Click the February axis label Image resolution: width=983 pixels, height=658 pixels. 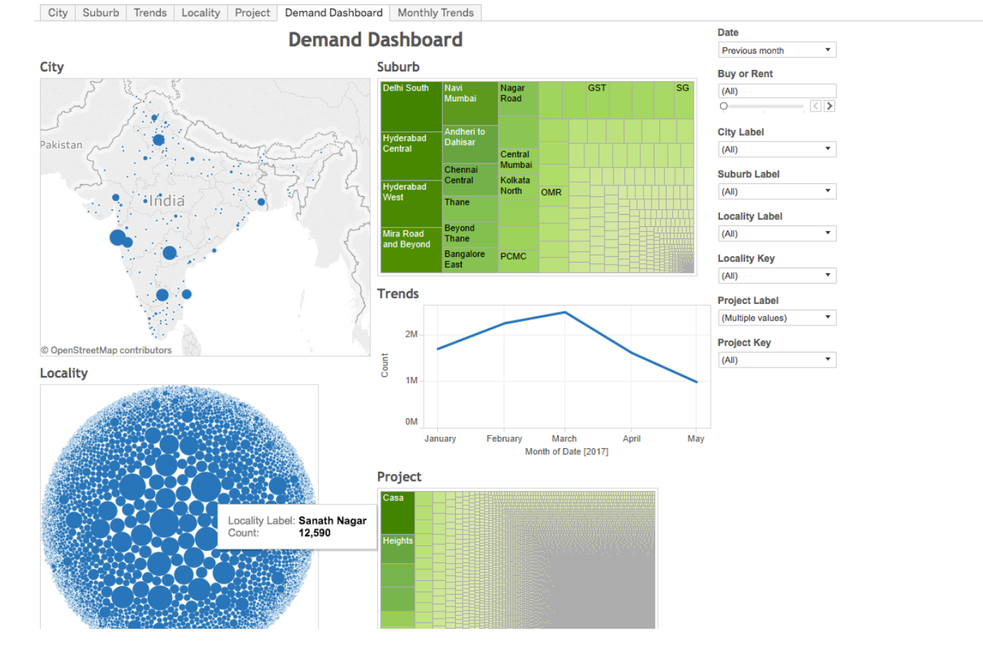[504, 439]
